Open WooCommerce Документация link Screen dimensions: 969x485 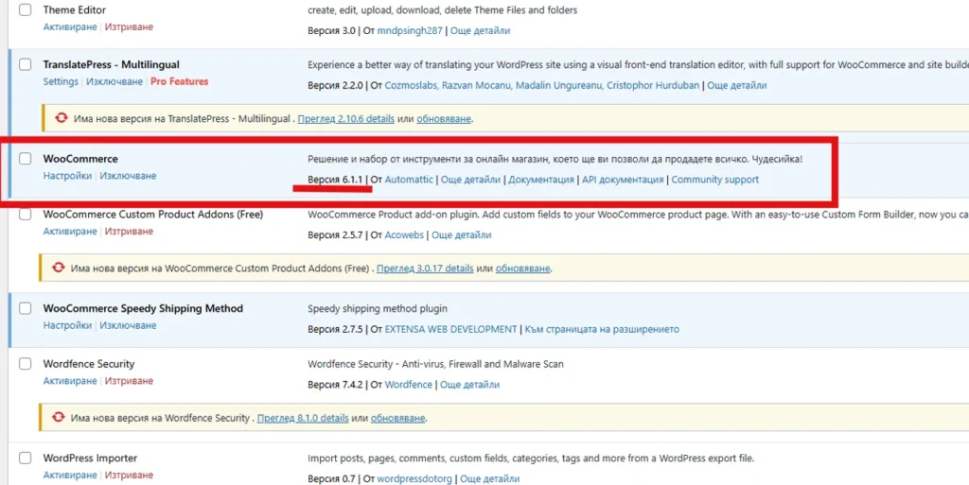(x=541, y=181)
